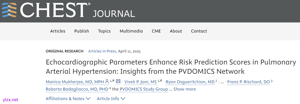This screenshot has height=104, width=300.
Task: Open the Multimedia menu
Action: [x=131, y=31]
